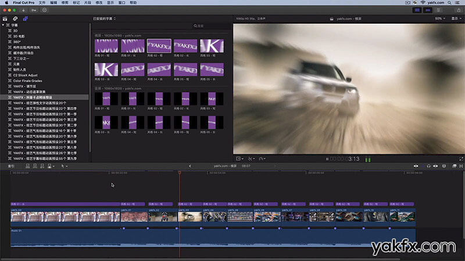The image size is (465, 261).
Task: Click the red playhead marker on timeline ruler
Action: (180, 172)
